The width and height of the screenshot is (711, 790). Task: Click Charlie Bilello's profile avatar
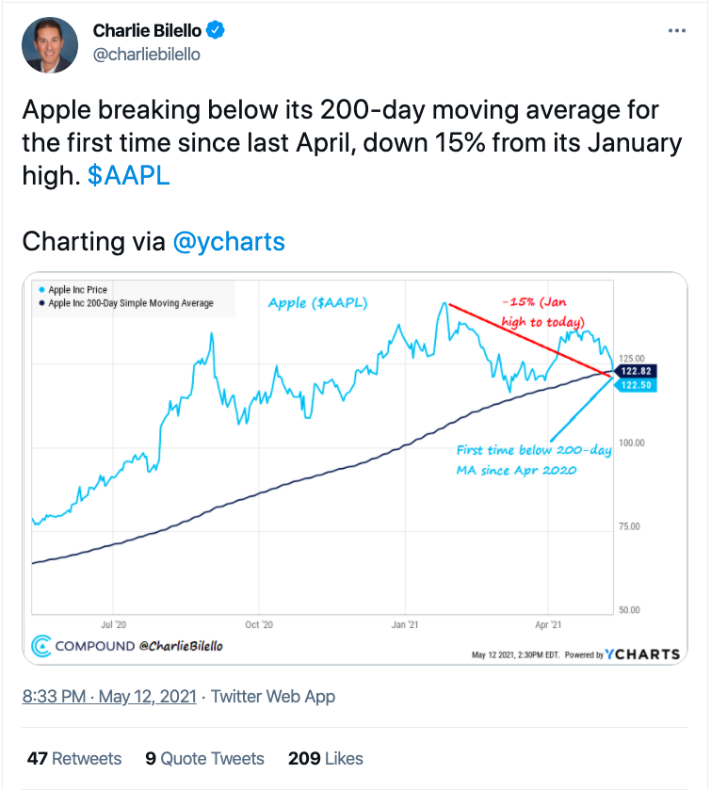[54, 44]
